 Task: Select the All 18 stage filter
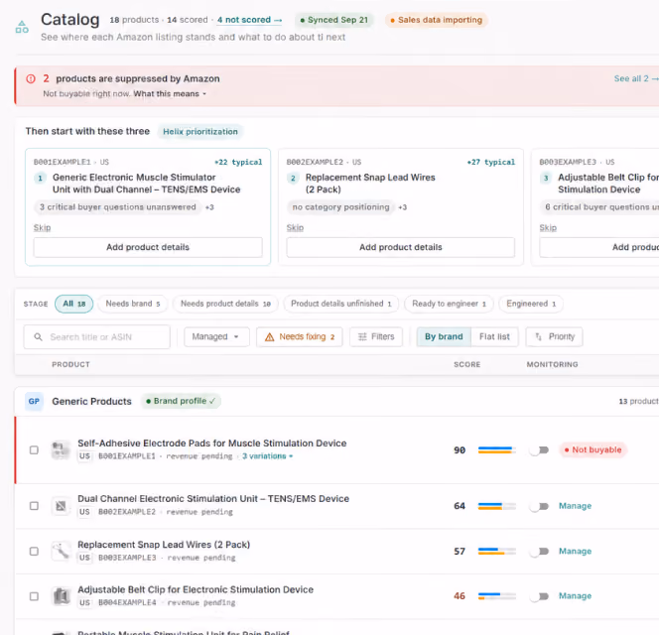tap(74, 304)
